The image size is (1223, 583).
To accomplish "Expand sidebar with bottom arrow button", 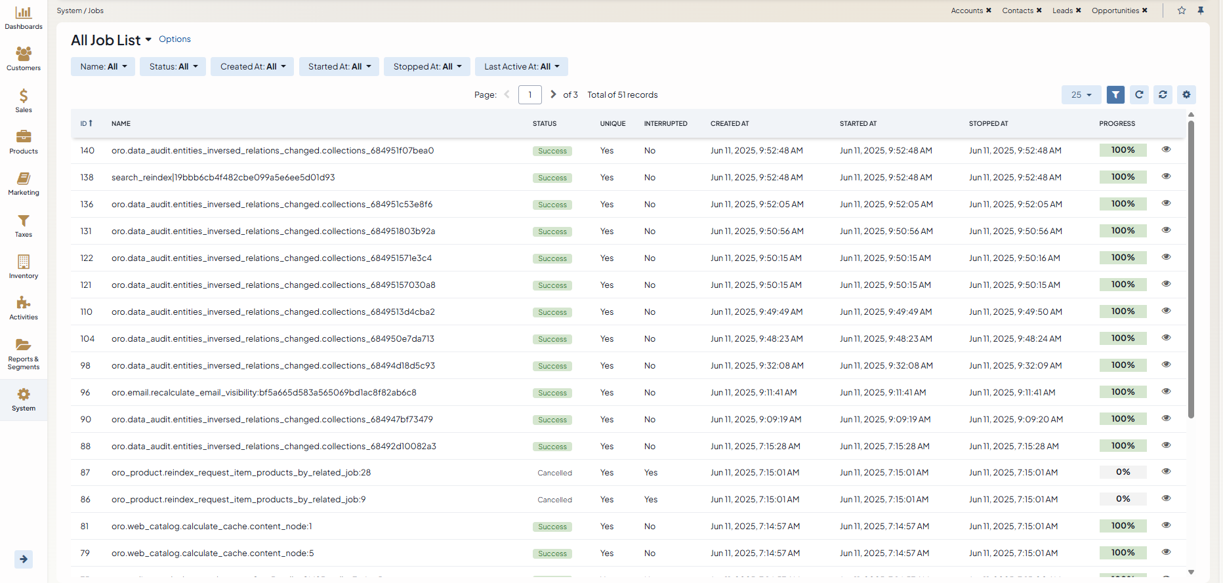I will pyautogui.click(x=24, y=559).
